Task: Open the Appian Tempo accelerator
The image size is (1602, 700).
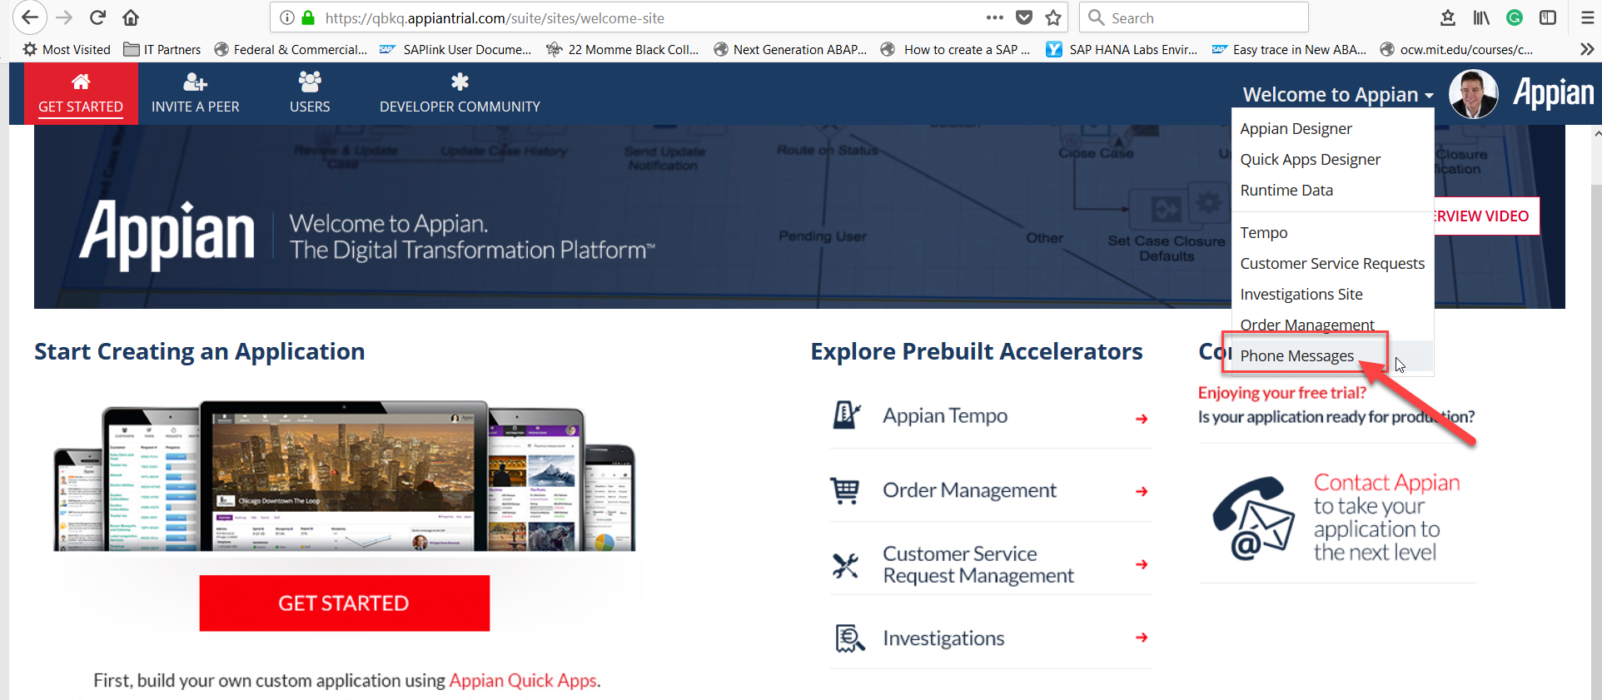Action: (991, 415)
